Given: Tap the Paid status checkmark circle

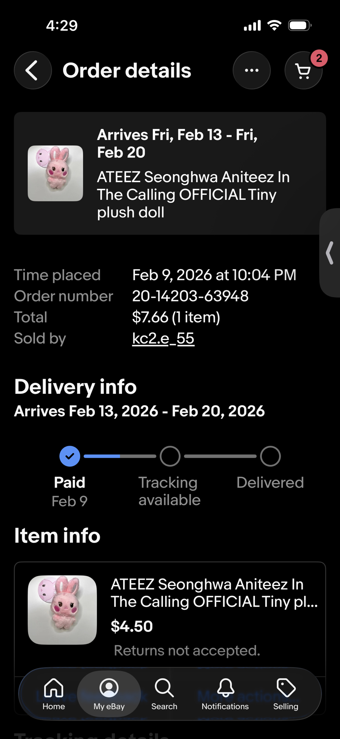Looking at the screenshot, I should click(x=70, y=456).
